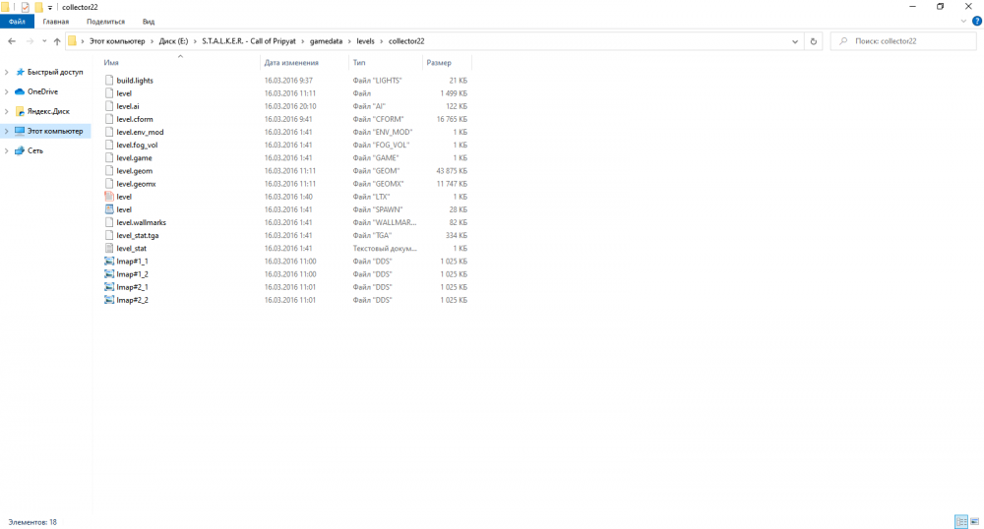Open the Файл menu
Screen dimensions: 984x529
click(x=17, y=22)
